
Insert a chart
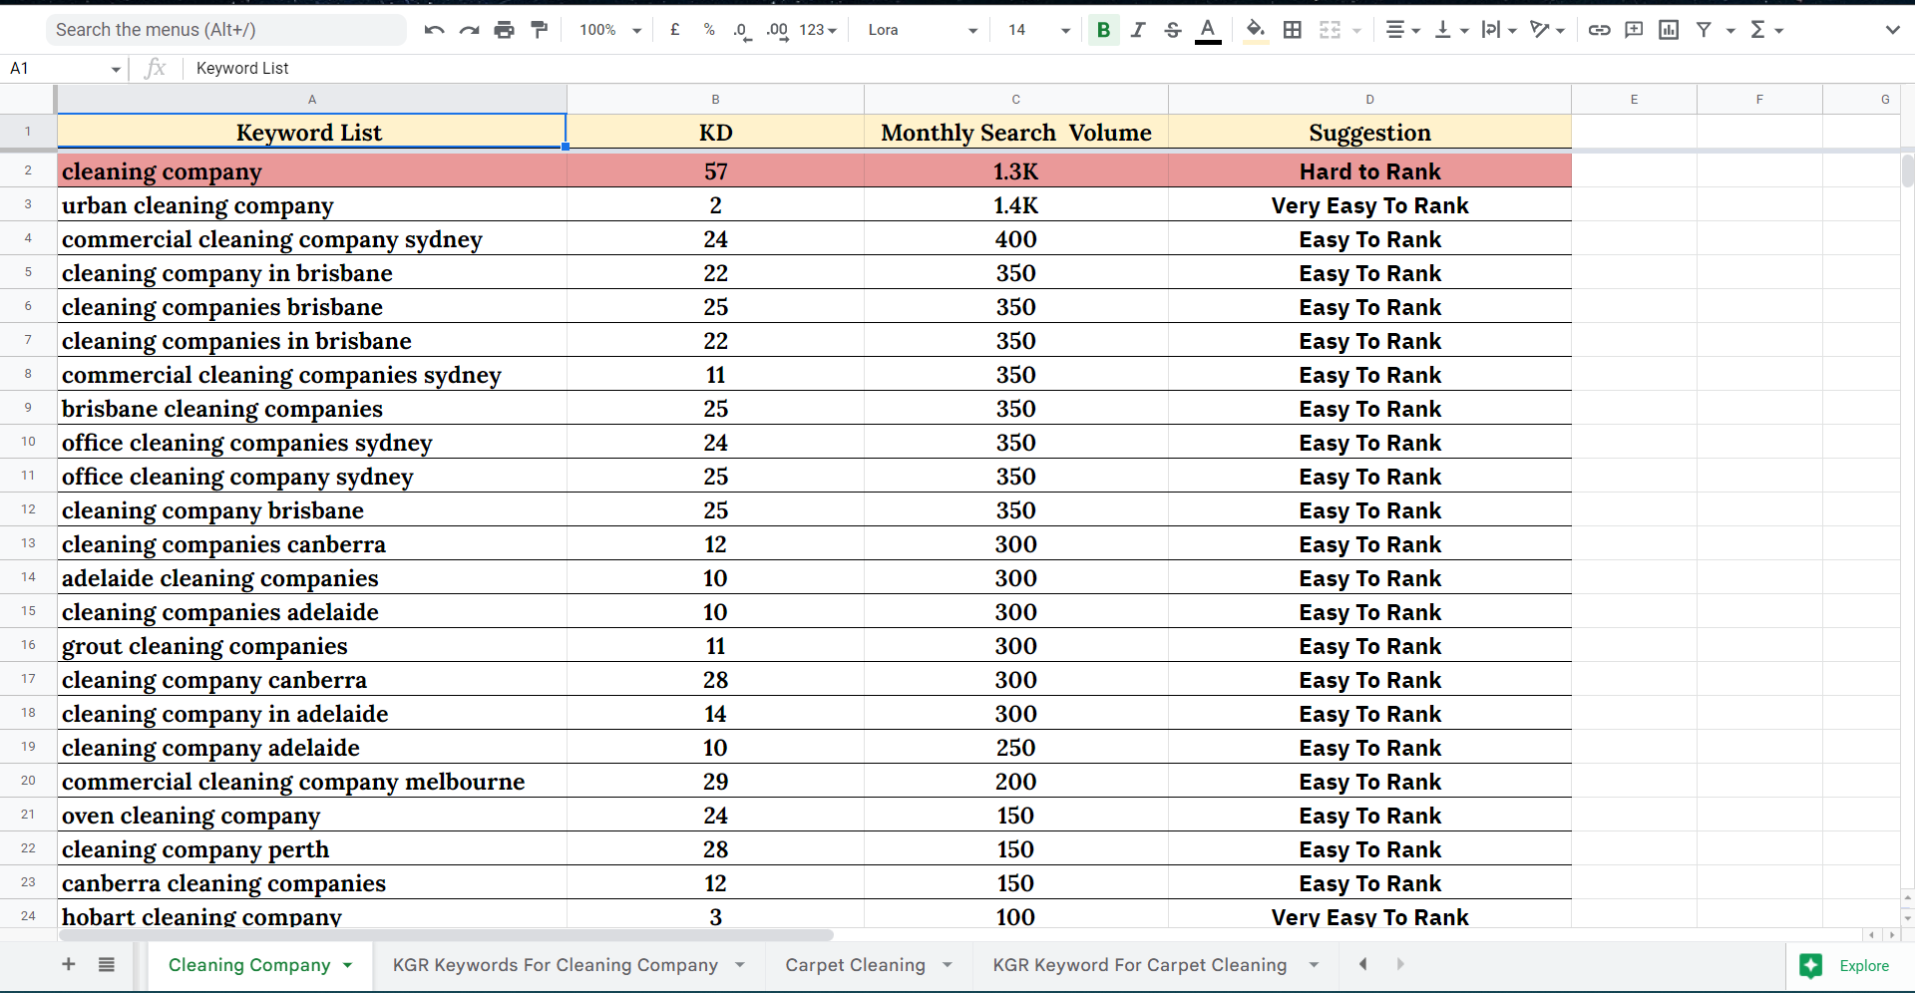(x=1668, y=30)
